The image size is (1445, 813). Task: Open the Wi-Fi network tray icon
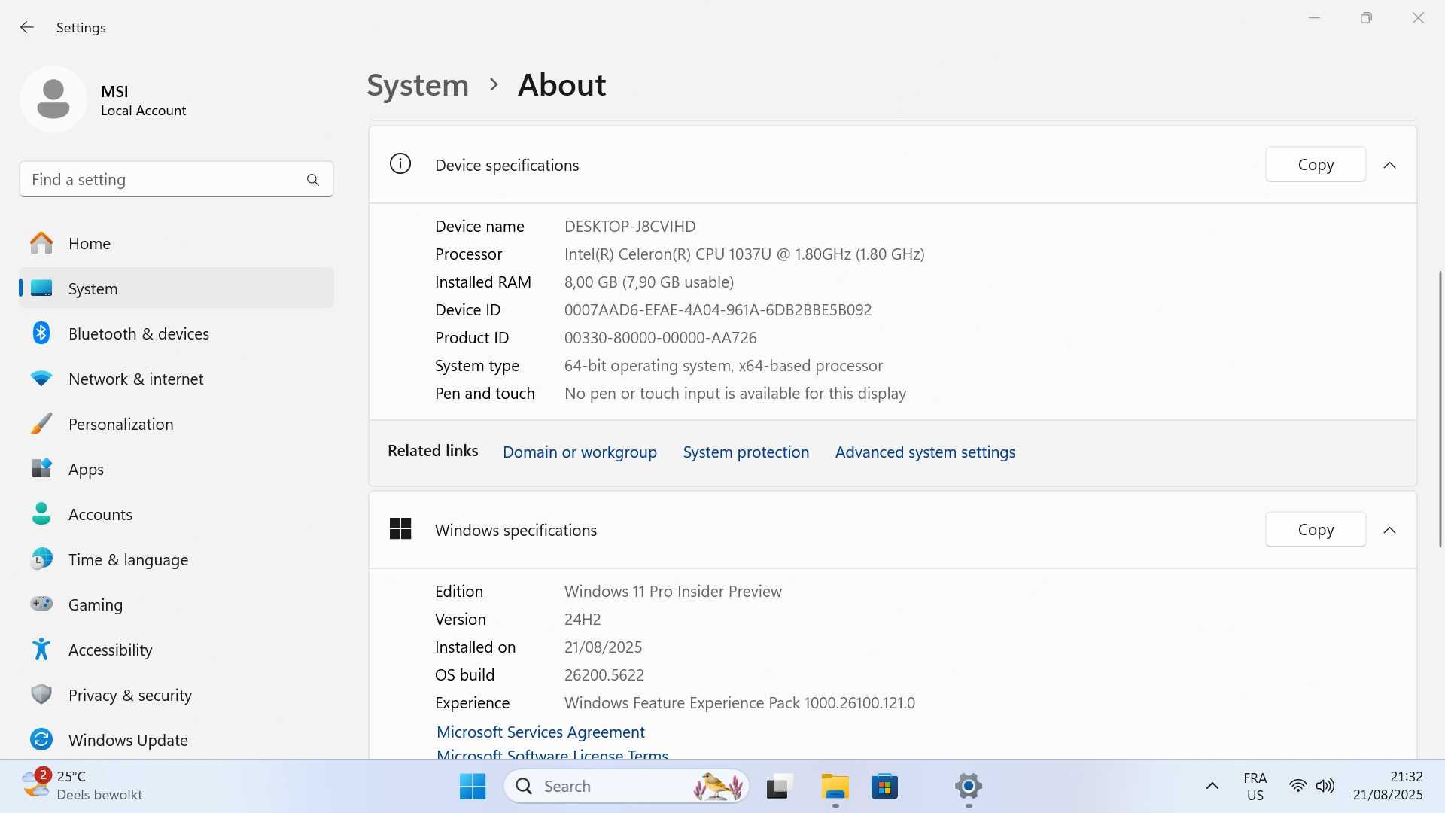click(1297, 787)
